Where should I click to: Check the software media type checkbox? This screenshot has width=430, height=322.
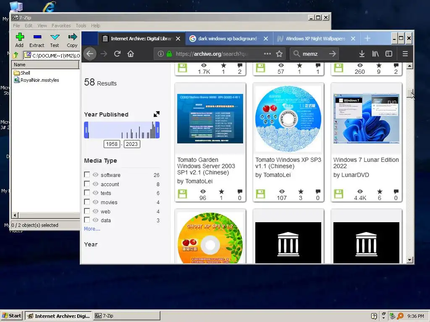click(x=87, y=174)
